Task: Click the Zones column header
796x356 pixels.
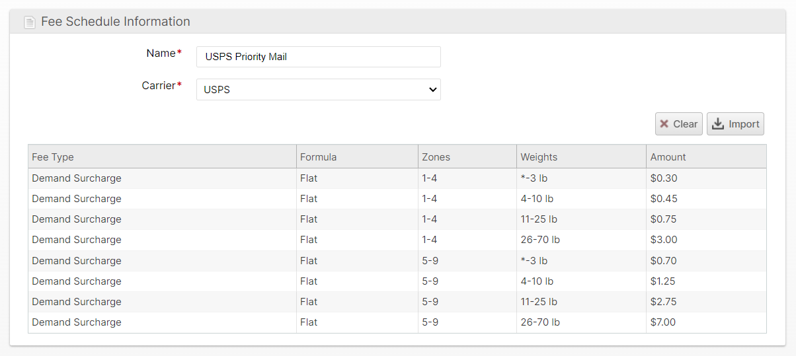Action: 436,157
